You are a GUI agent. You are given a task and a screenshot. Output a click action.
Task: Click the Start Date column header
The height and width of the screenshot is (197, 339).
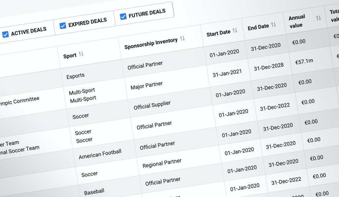[218, 33]
